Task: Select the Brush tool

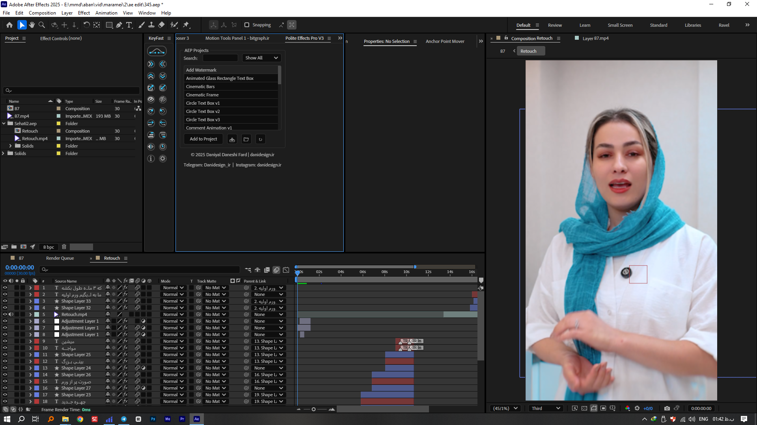Action: coord(142,25)
